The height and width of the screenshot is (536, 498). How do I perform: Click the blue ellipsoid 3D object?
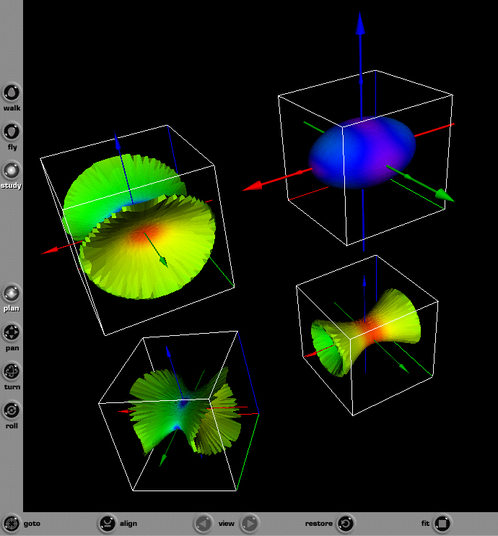(362, 152)
